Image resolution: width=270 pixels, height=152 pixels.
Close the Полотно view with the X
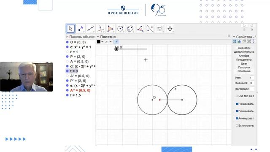[229, 36]
